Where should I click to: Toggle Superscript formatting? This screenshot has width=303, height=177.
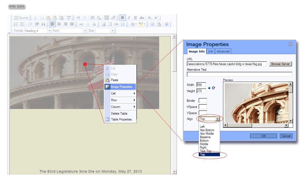point(156,18)
